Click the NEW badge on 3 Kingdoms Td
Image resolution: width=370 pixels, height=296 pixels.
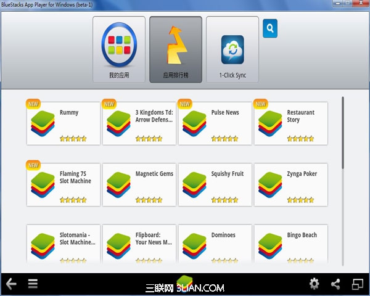point(109,104)
